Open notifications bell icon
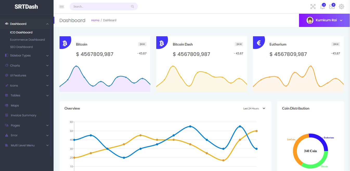 tap(322, 7)
